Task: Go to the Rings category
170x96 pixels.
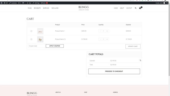Action: (29, 8)
